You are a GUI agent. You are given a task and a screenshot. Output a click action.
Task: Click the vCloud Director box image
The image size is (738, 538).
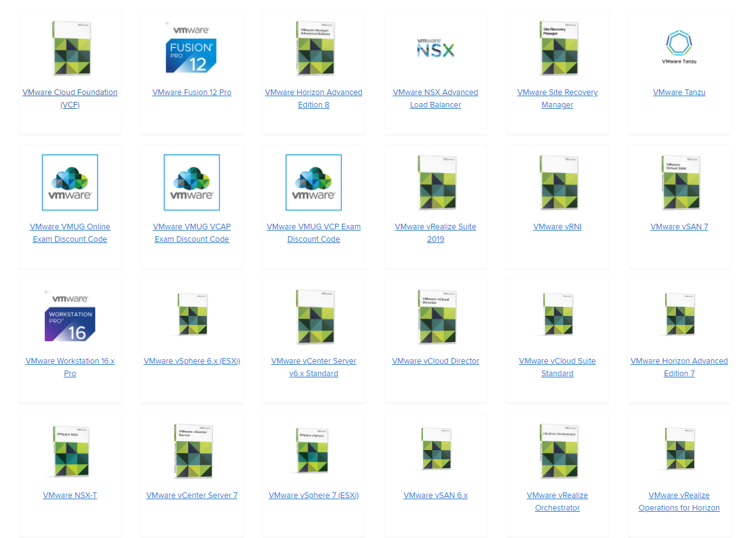[x=437, y=317]
